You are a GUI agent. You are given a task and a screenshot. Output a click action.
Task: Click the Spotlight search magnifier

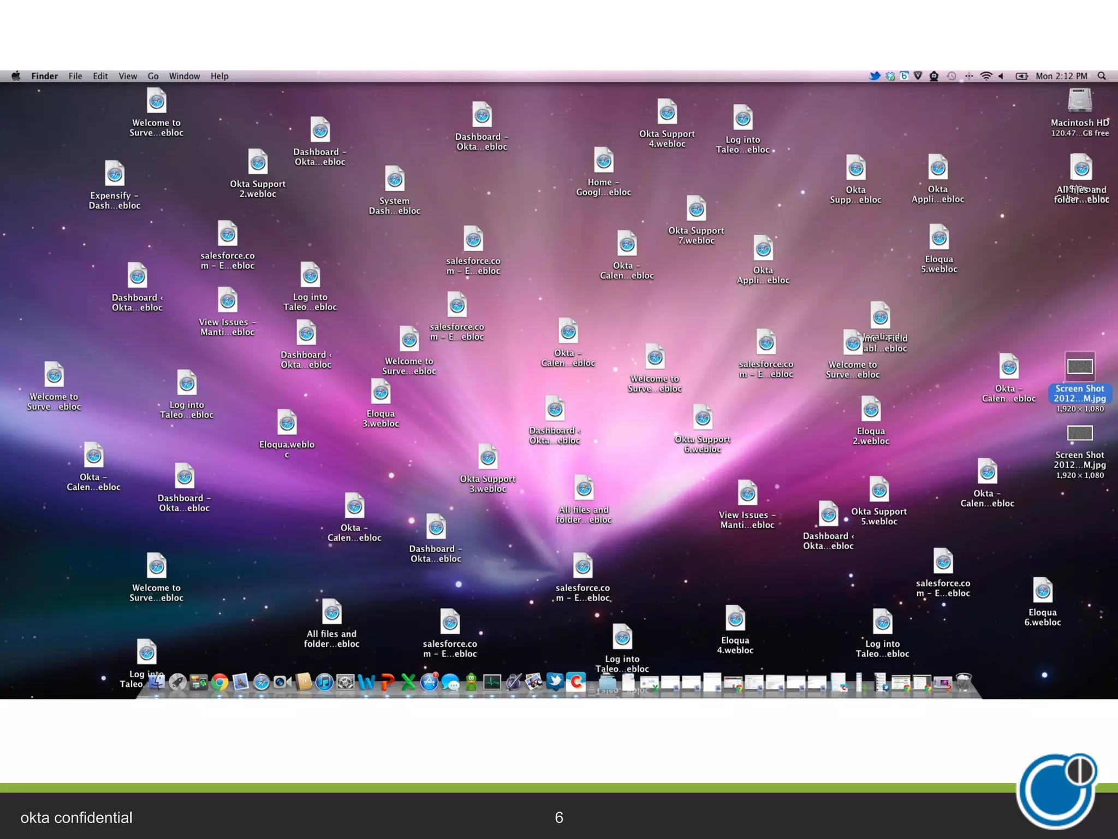[x=1102, y=76]
